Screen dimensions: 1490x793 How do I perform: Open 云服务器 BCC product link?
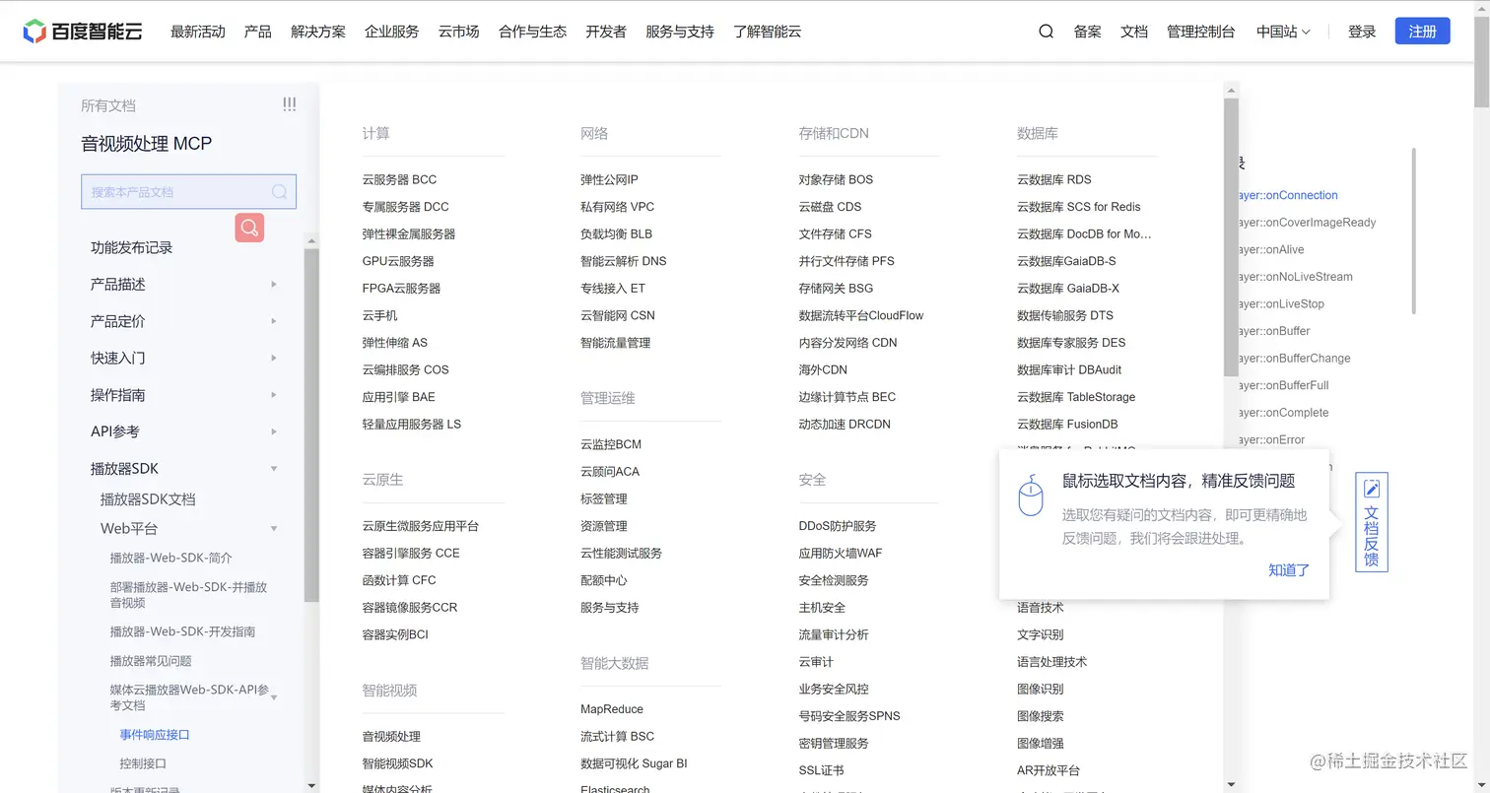click(x=399, y=179)
